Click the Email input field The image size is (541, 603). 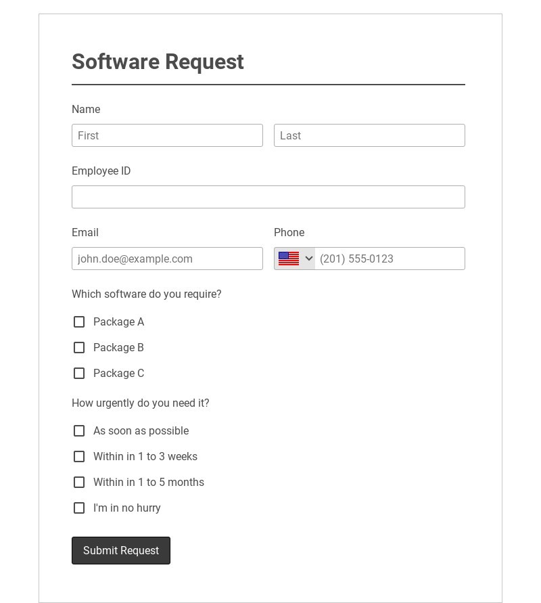(x=167, y=259)
